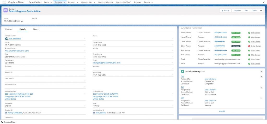267x124 pixels.
Task: Click the purple Contact record icon
Action: pyautogui.click(x=5, y=10)
